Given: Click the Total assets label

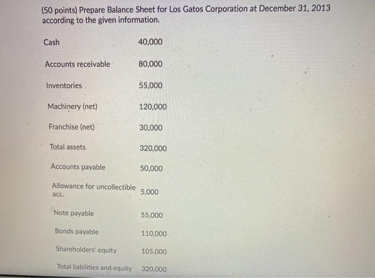Looking at the screenshot, I should pyautogui.click(x=67, y=147).
